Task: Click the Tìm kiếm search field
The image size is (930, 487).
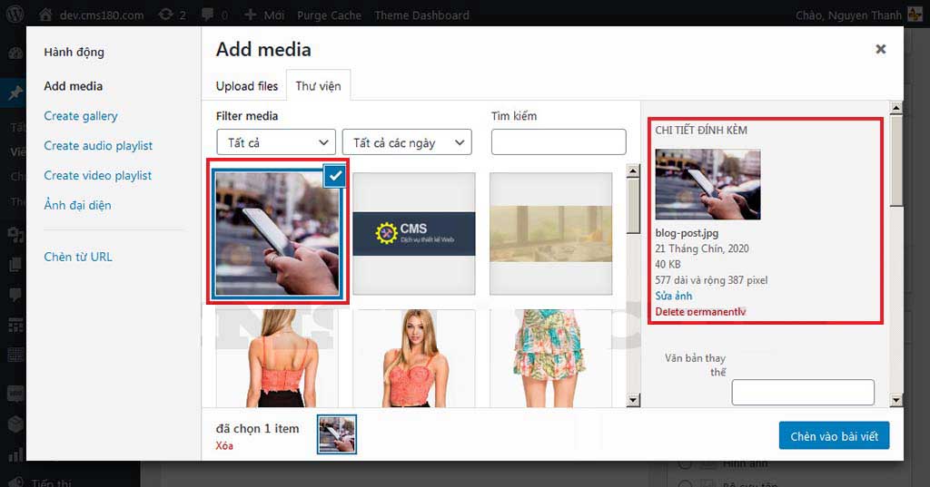Action: [559, 142]
